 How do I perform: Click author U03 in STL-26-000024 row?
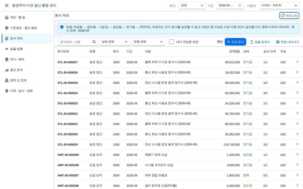[283, 93]
